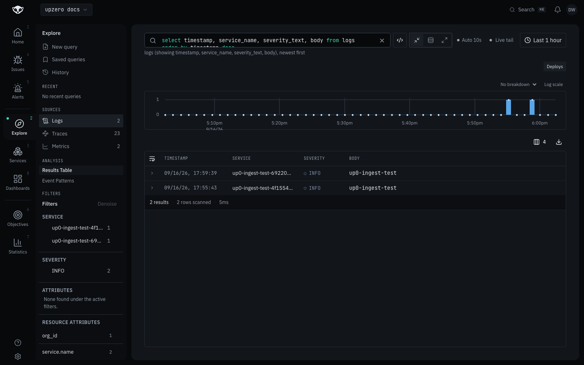Sort by the SEVERITY column header

point(314,159)
